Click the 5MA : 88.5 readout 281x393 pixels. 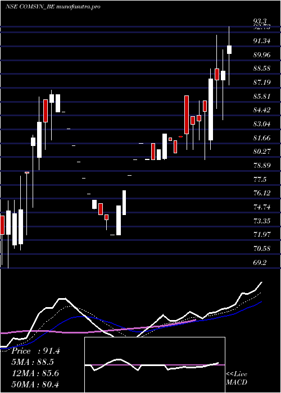tap(33, 362)
